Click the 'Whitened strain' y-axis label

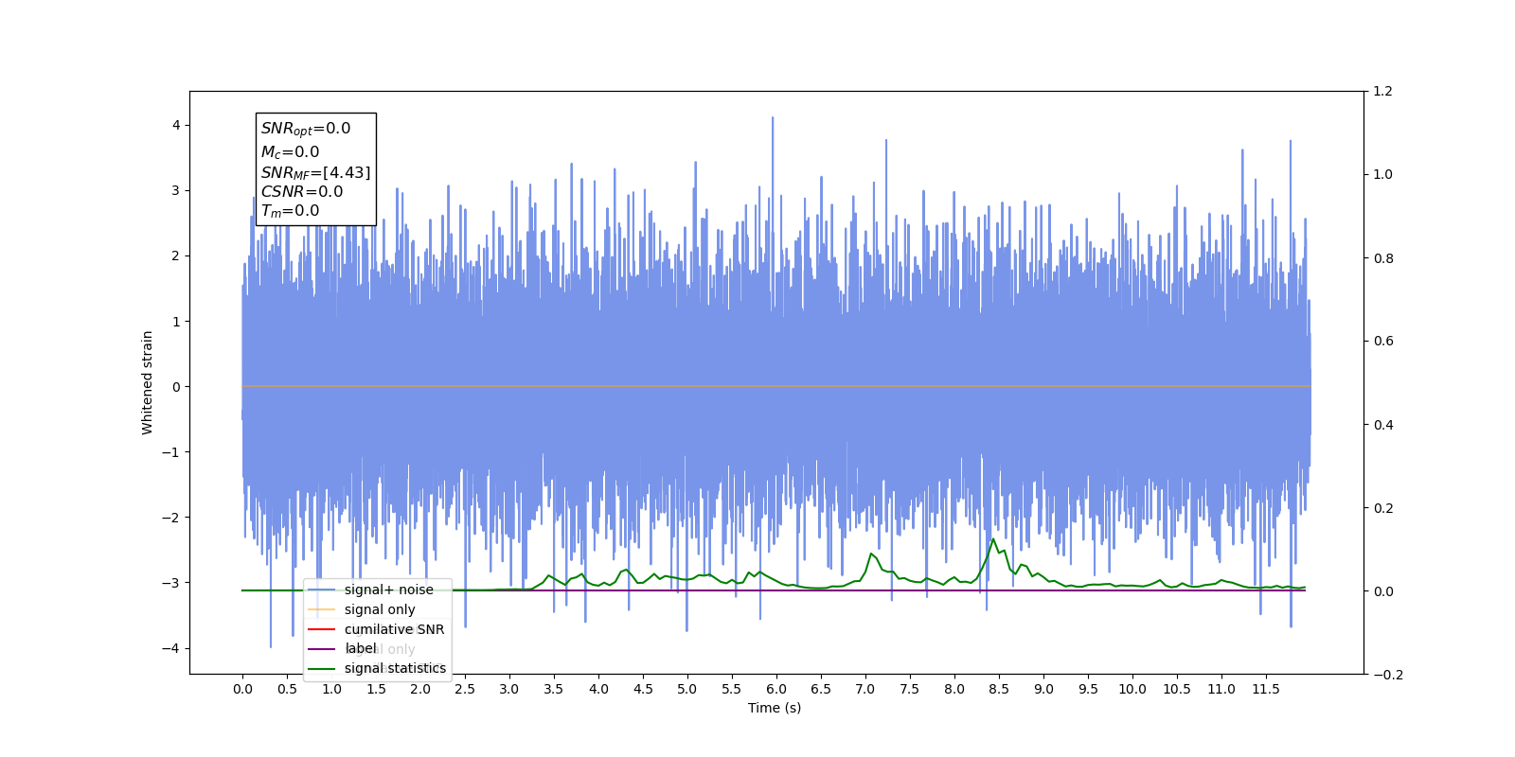[x=147, y=382]
